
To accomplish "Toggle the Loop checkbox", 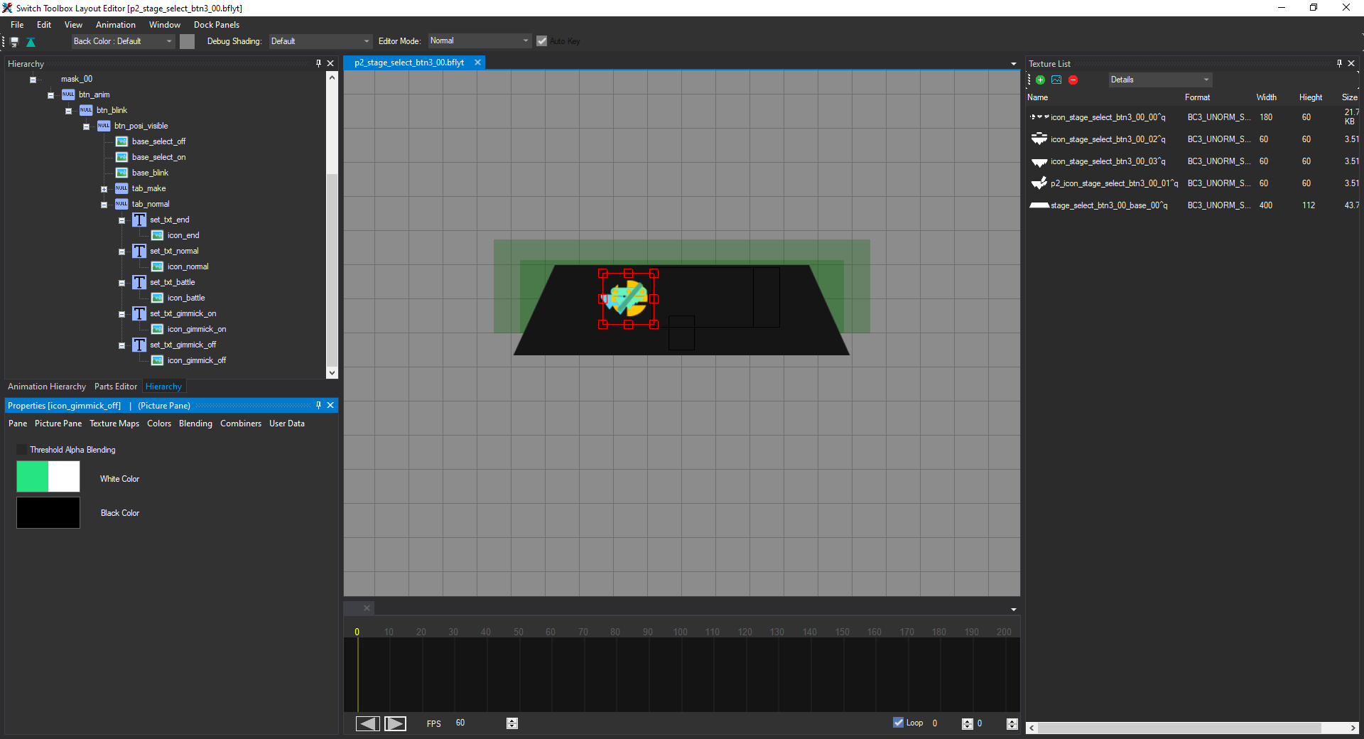I will coord(899,723).
